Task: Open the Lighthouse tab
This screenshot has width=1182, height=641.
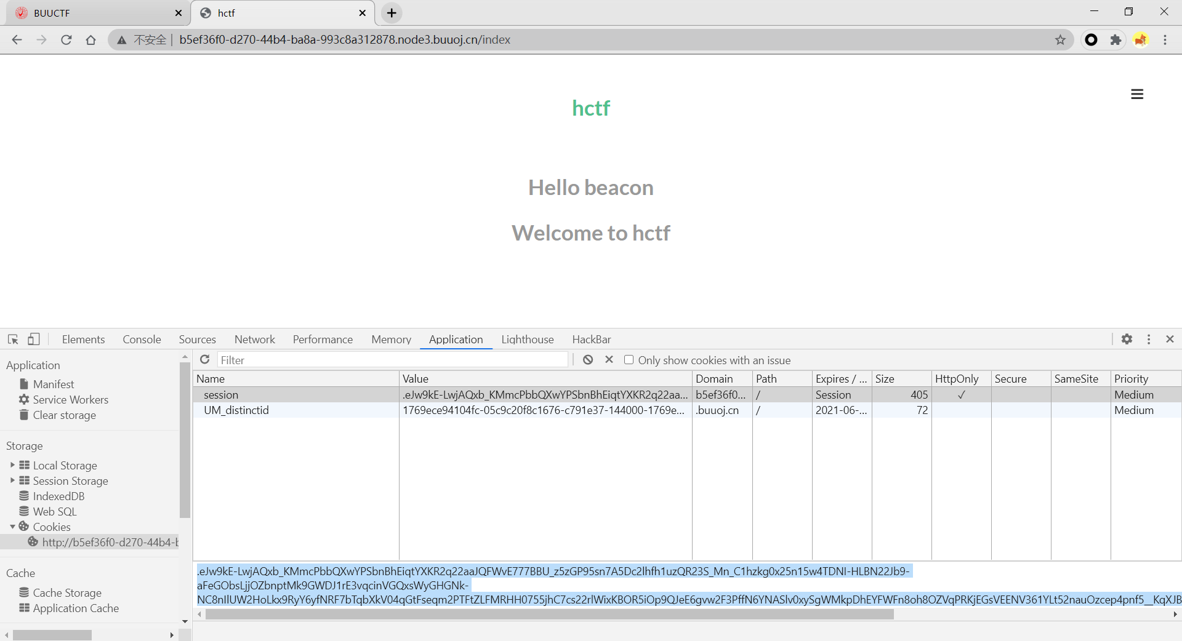Action: [x=527, y=339]
